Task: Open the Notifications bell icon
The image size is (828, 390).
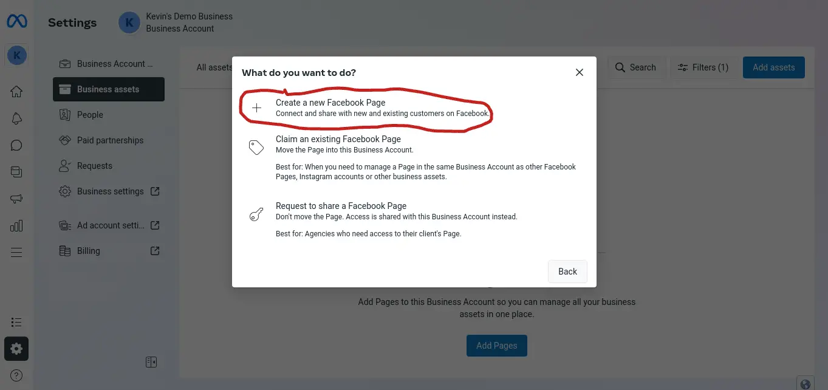Action: click(x=16, y=118)
